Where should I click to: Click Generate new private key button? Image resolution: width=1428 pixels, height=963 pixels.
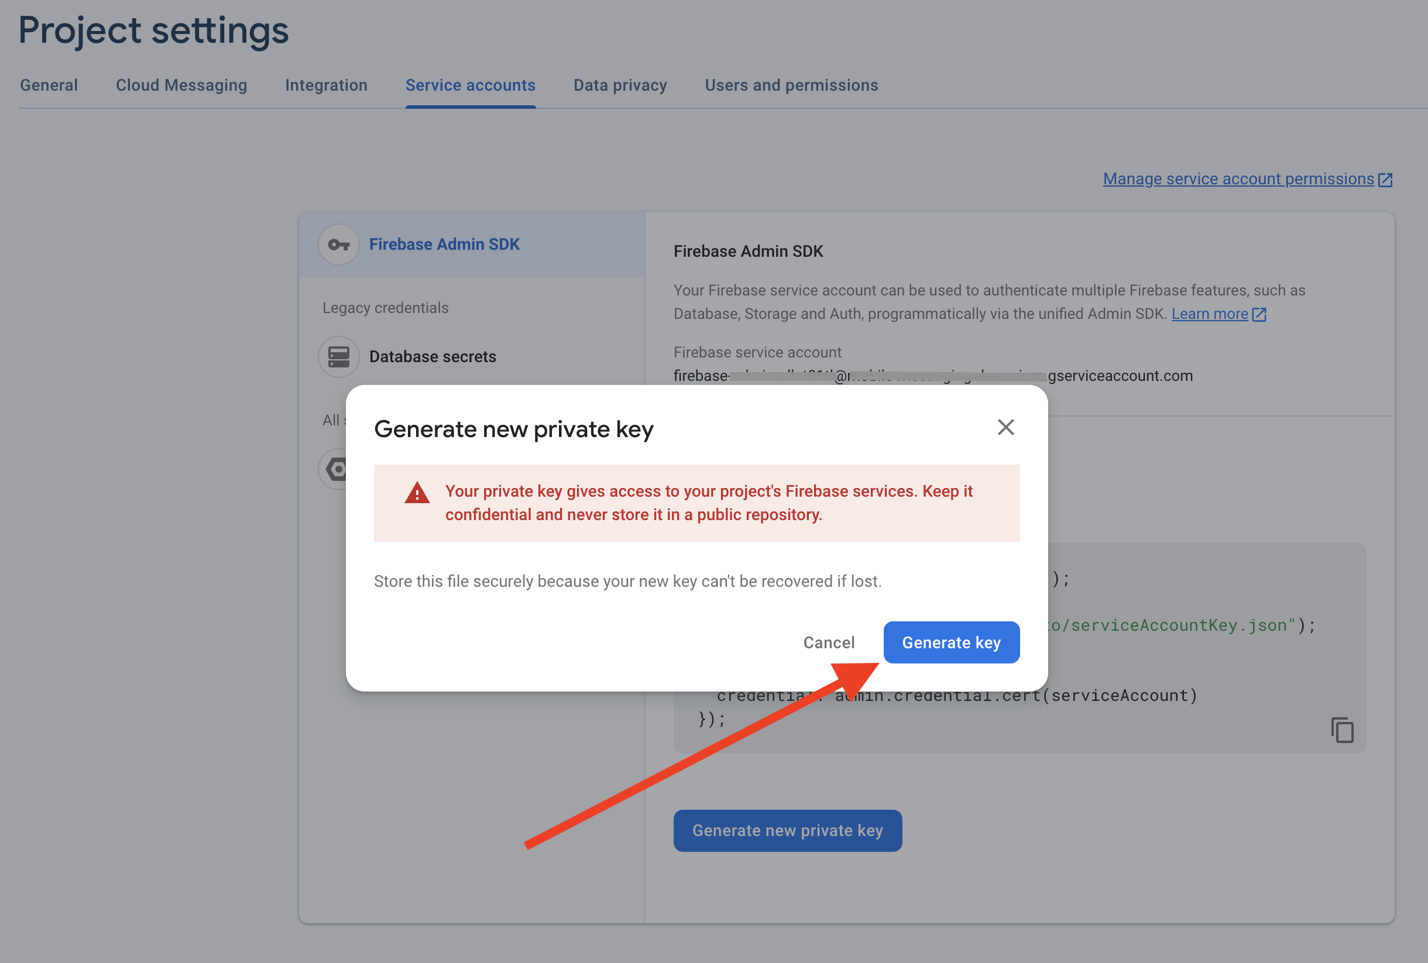click(787, 830)
